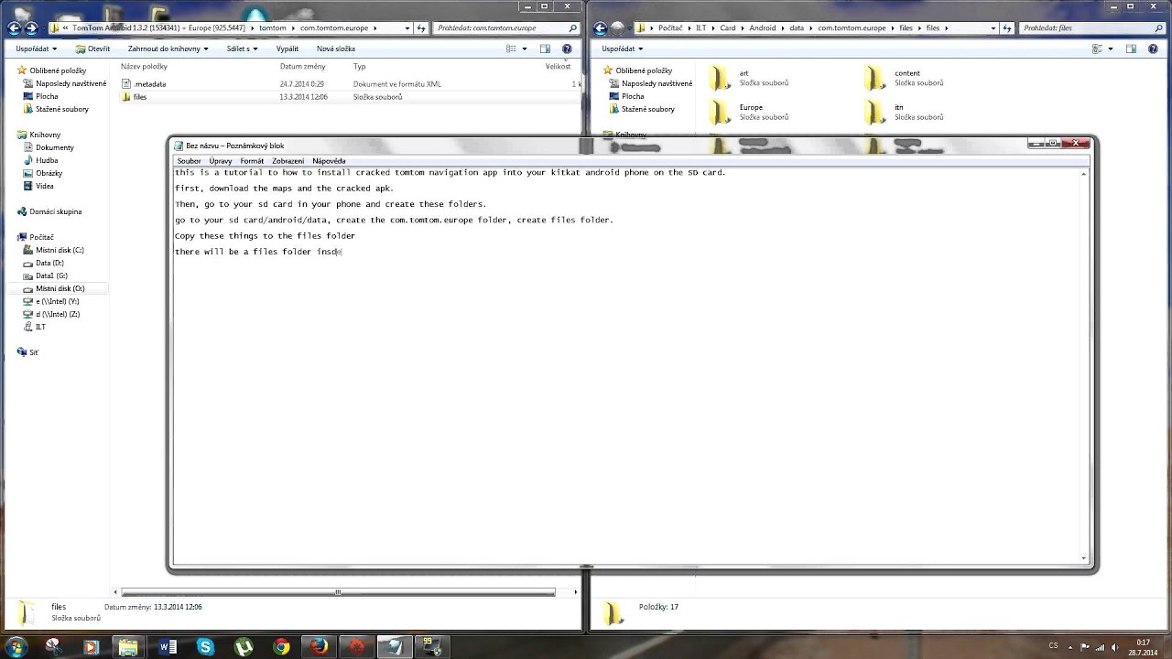Open Uspořádat dropdown in left Explorer

pyautogui.click(x=36, y=49)
